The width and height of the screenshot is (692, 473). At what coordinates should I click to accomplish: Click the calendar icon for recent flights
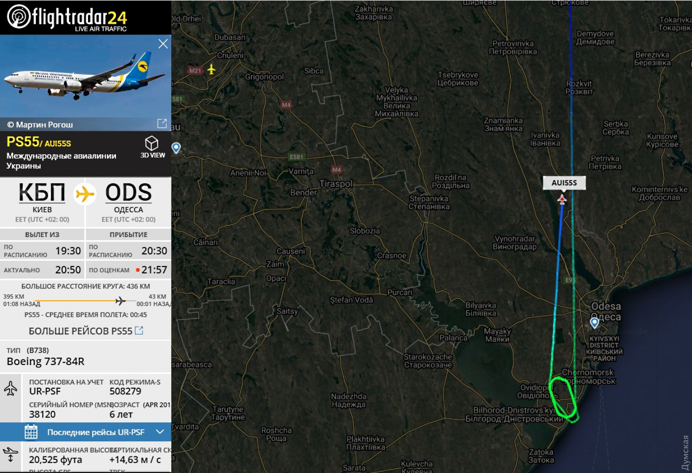(x=31, y=432)
